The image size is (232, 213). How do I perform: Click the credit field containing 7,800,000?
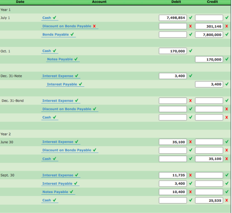click(x=209, y=35)
